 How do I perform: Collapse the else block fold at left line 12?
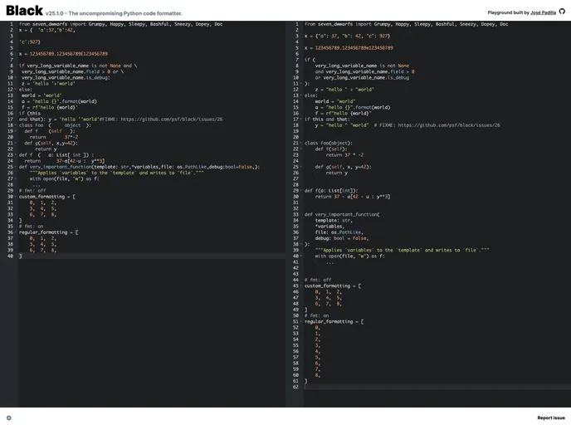[16, 90]
